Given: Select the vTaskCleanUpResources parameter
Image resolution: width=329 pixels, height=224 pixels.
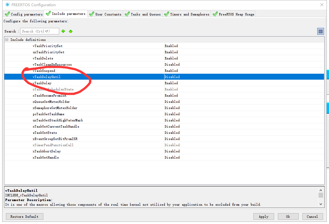Looking at the screenshot, I should click(x=52, y=64).
